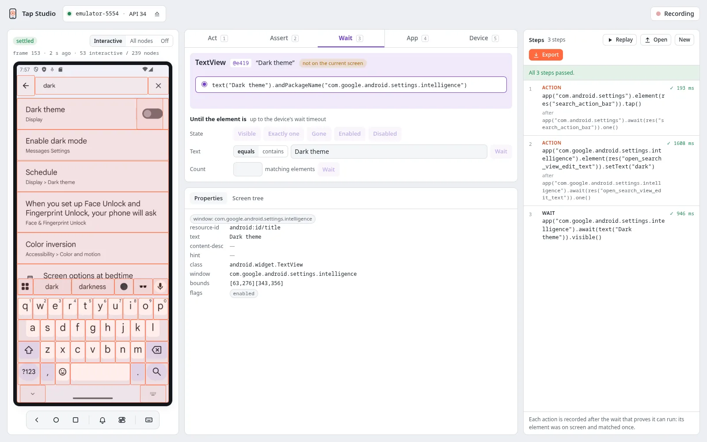Viewport: 707px width, 442px height.
Task: Tap the microphone key on the keyboard
Action: tap(160, 286)
